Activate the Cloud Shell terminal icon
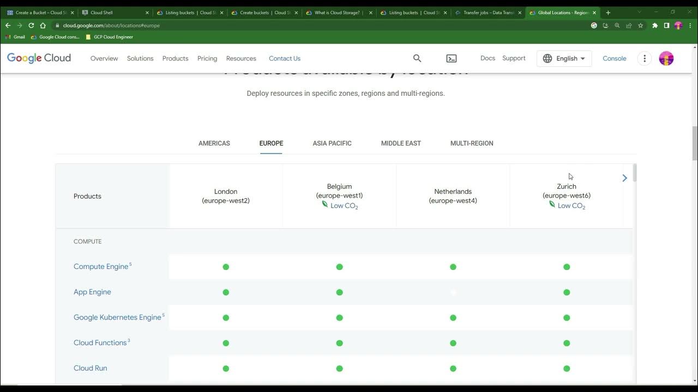The height and width of the screenshot is (392, 698). point(452,58)
